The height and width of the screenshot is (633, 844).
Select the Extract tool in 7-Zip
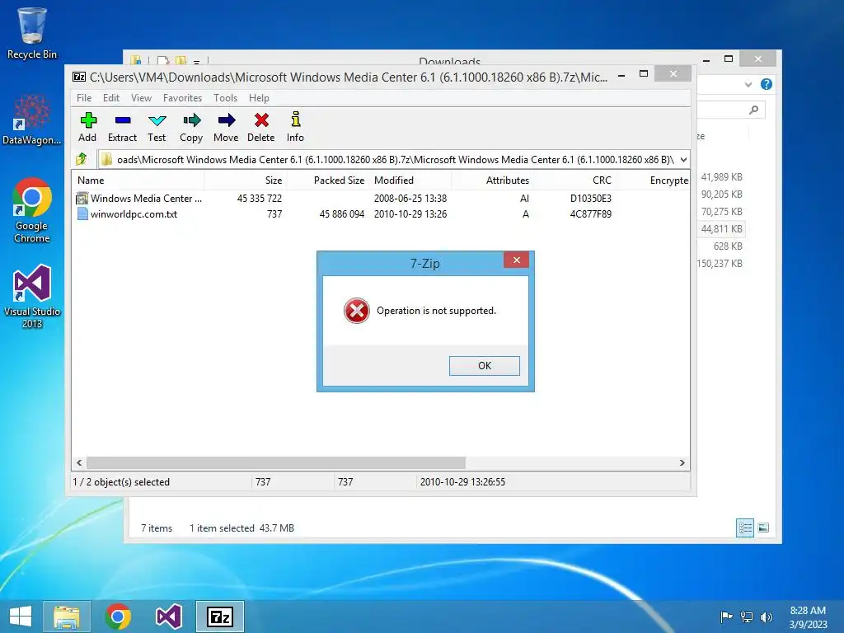tap(123, 120)
